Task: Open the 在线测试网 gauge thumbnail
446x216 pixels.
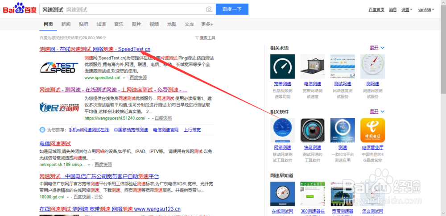Action: pyautogui.click(x=282, y=194)
